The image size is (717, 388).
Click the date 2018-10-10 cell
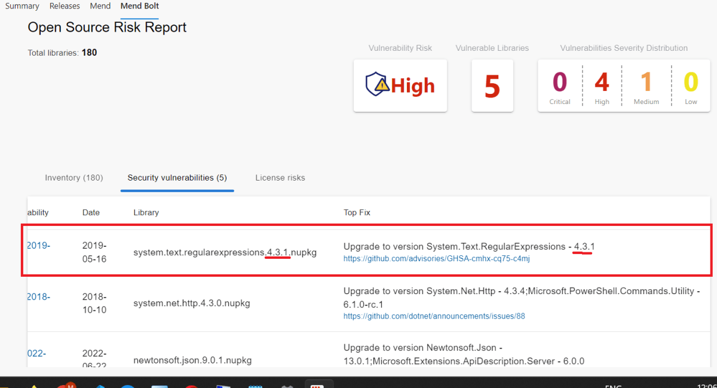click(94, 303)
